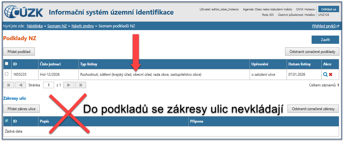Navigate to Nástěnka breadcrumb

coord(35,26)
